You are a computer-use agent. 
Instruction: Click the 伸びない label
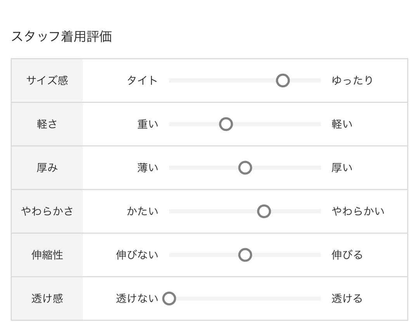[137, 255]
